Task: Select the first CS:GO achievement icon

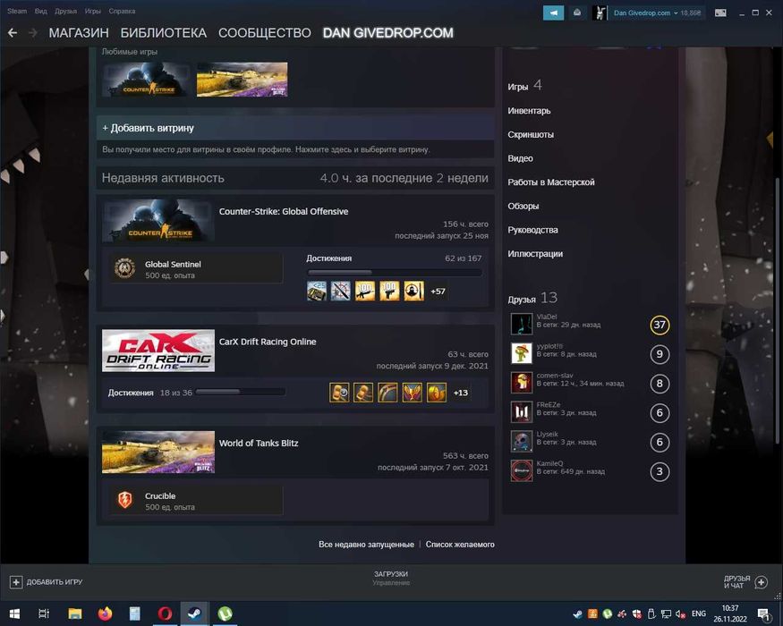Action: (317, 291)
